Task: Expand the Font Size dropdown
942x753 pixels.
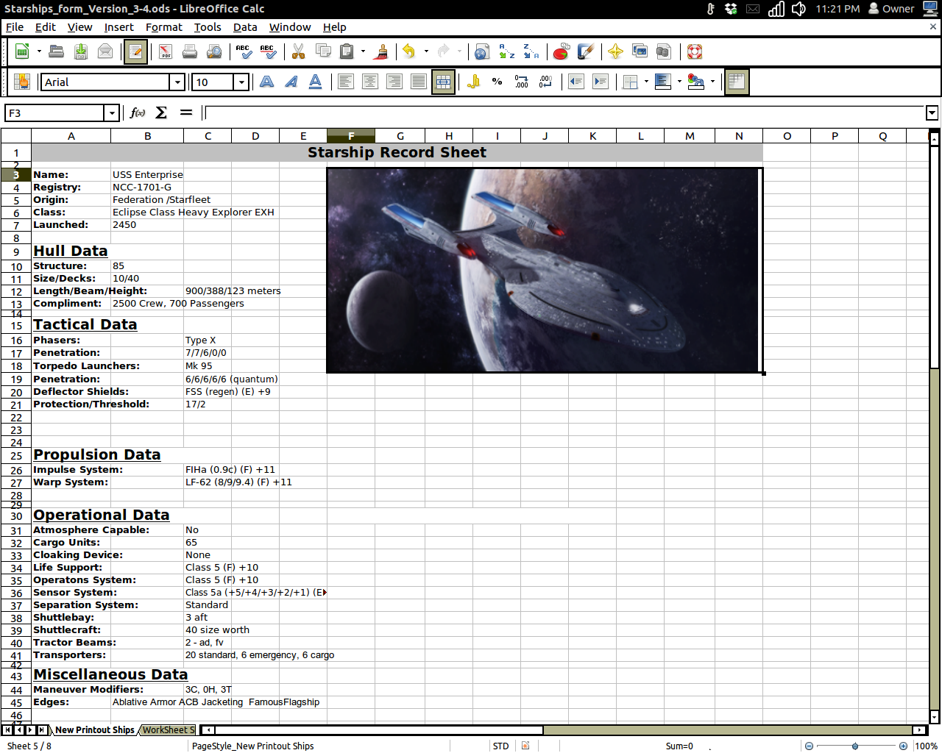Action: tap(241, 82)
